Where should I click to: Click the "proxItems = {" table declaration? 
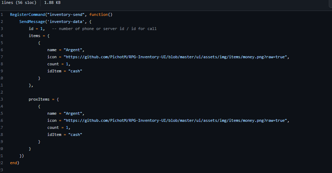tap(44, 99)
